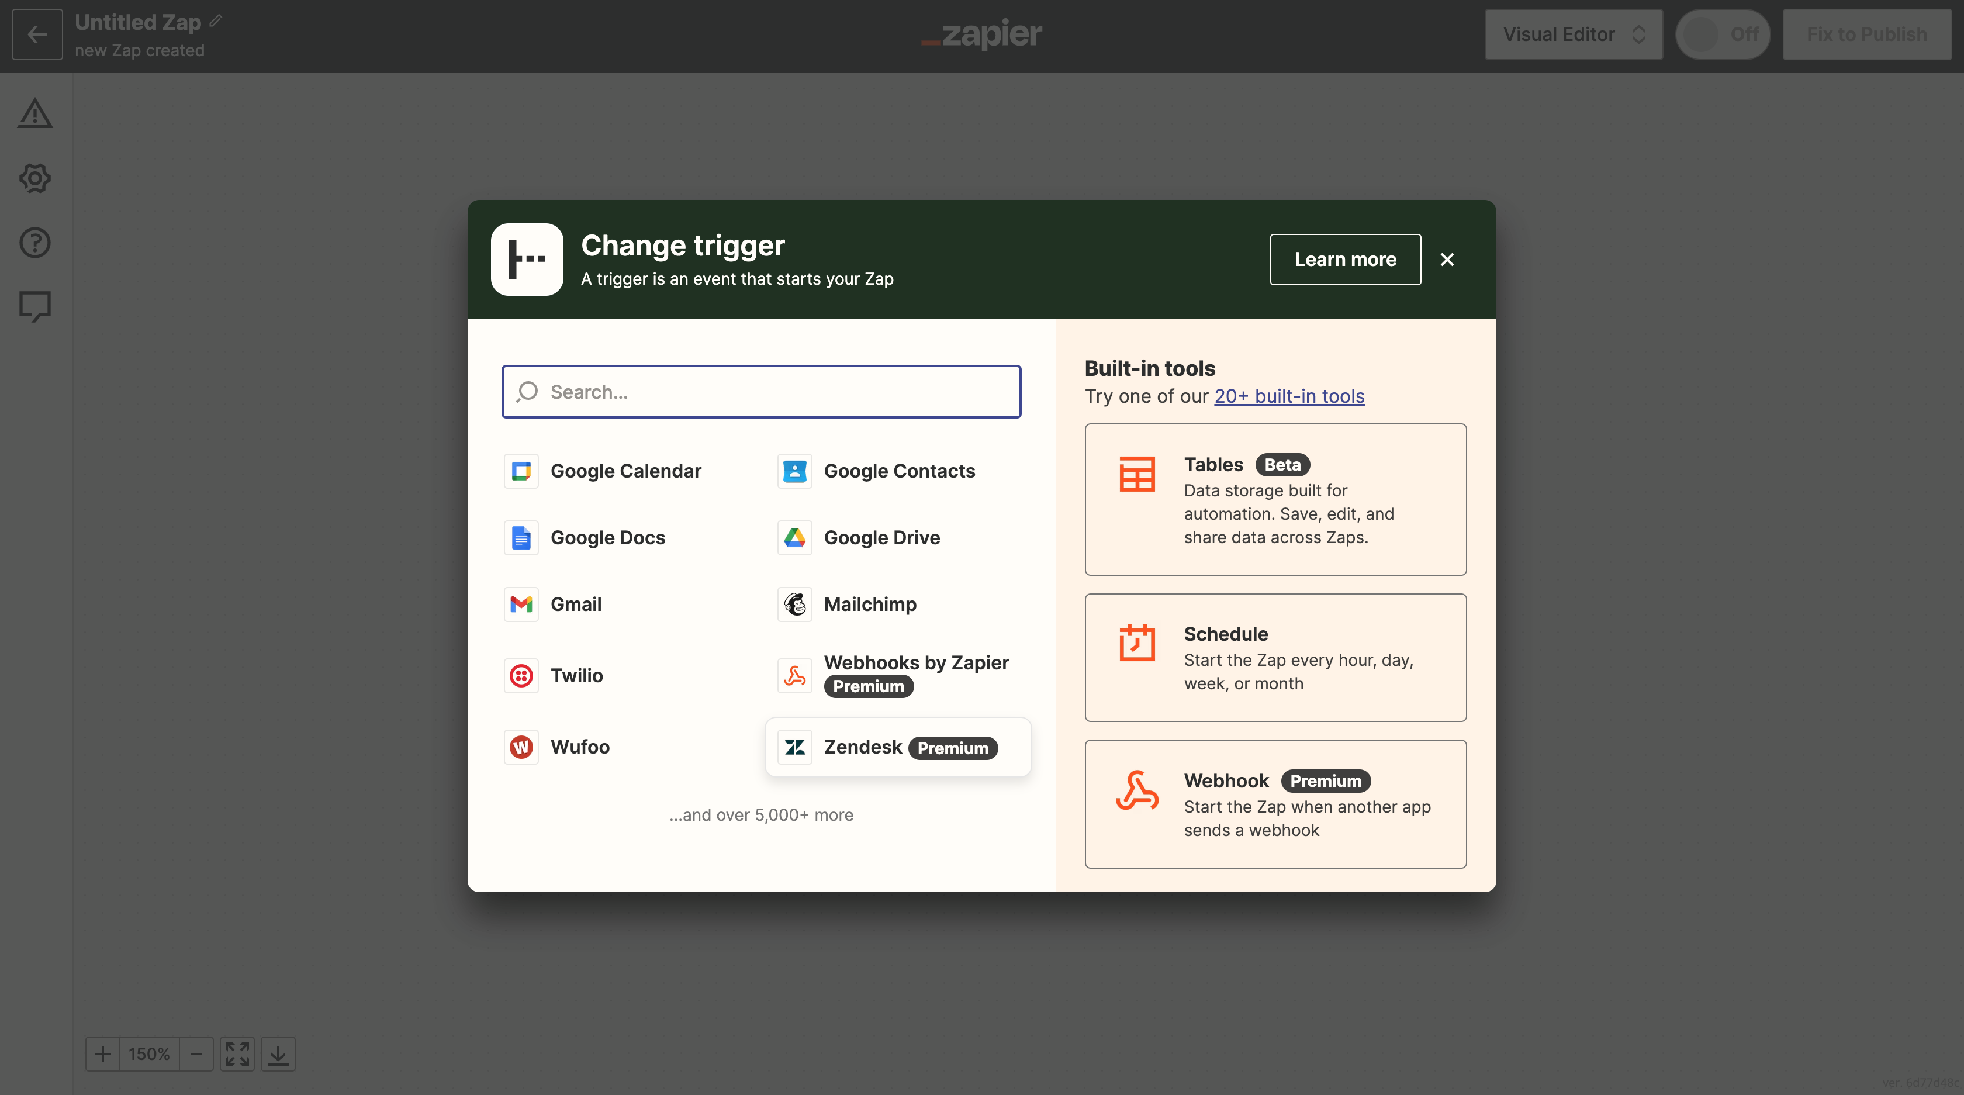Click the Webhook built-in tool icon

click(x=1137, y=790)
